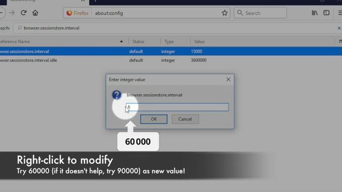Sort by the Value column header
Image resolution: width=342 pixels, height=192 pixels.
262,42
